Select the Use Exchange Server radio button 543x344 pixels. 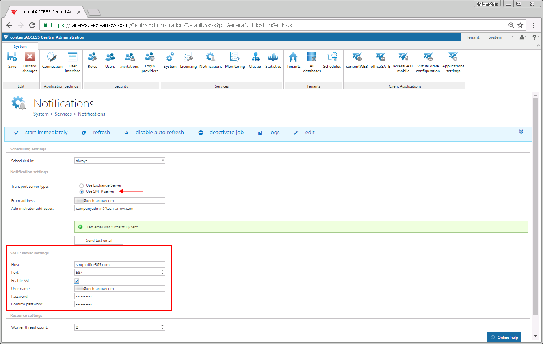82,185
